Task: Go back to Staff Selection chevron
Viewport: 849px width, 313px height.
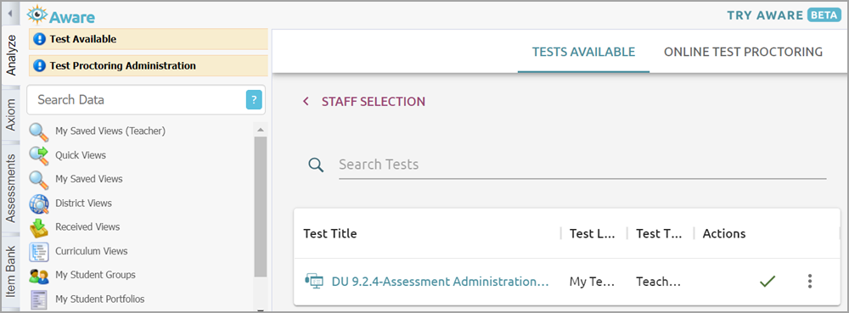Action: [x=306, y=102]
